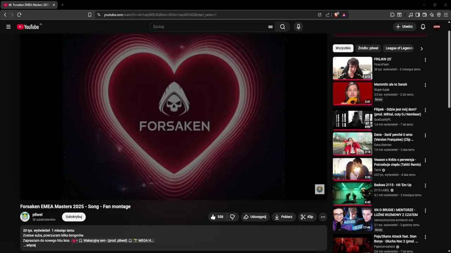This screenshot has width=451, height=253.
Task: Open Filipek - Gdzie jest mój dom? title
Action: click(x=397, y=112)
